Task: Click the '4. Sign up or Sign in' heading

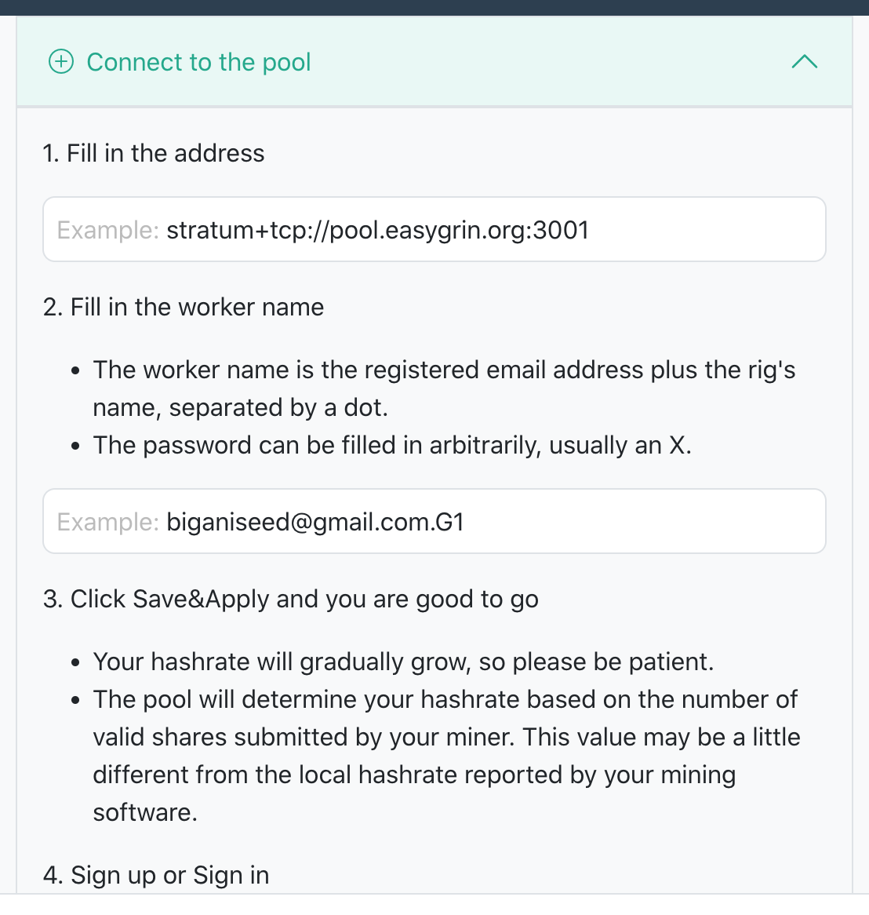Action: pyautogui.click(x=156, y=875)
